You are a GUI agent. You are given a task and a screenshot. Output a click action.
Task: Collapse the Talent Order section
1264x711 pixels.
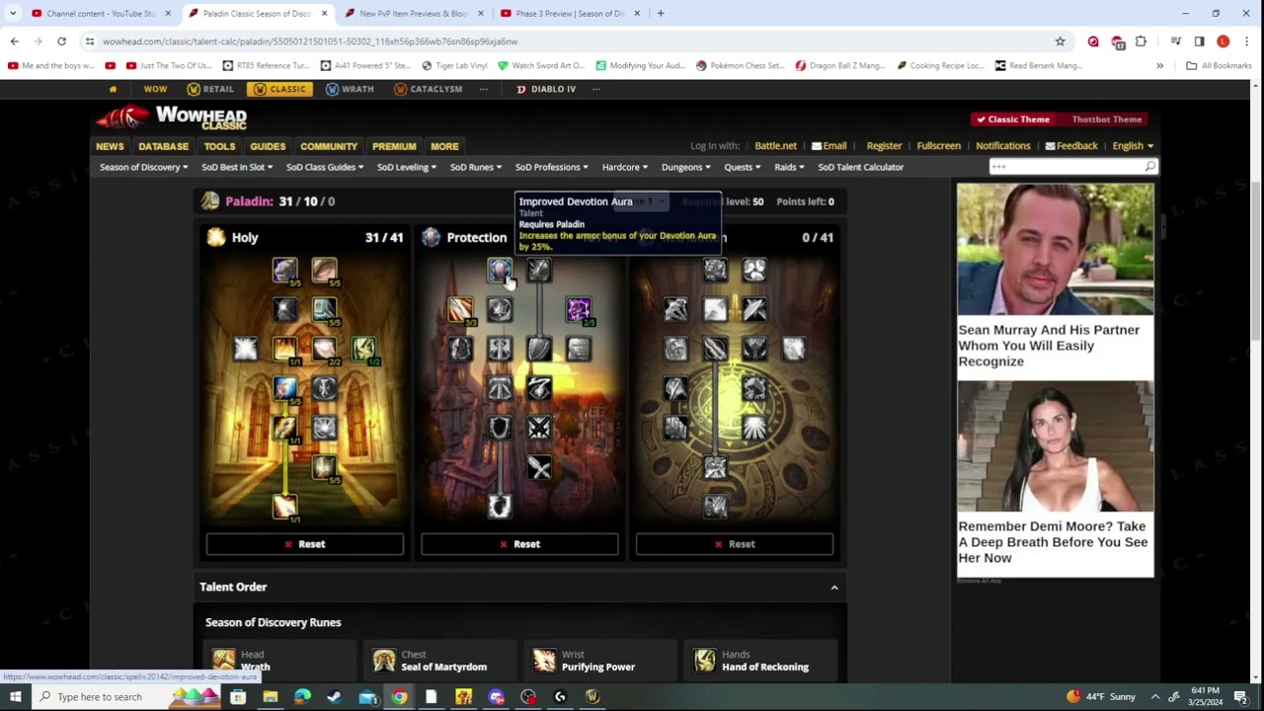[x=834, y=588]
